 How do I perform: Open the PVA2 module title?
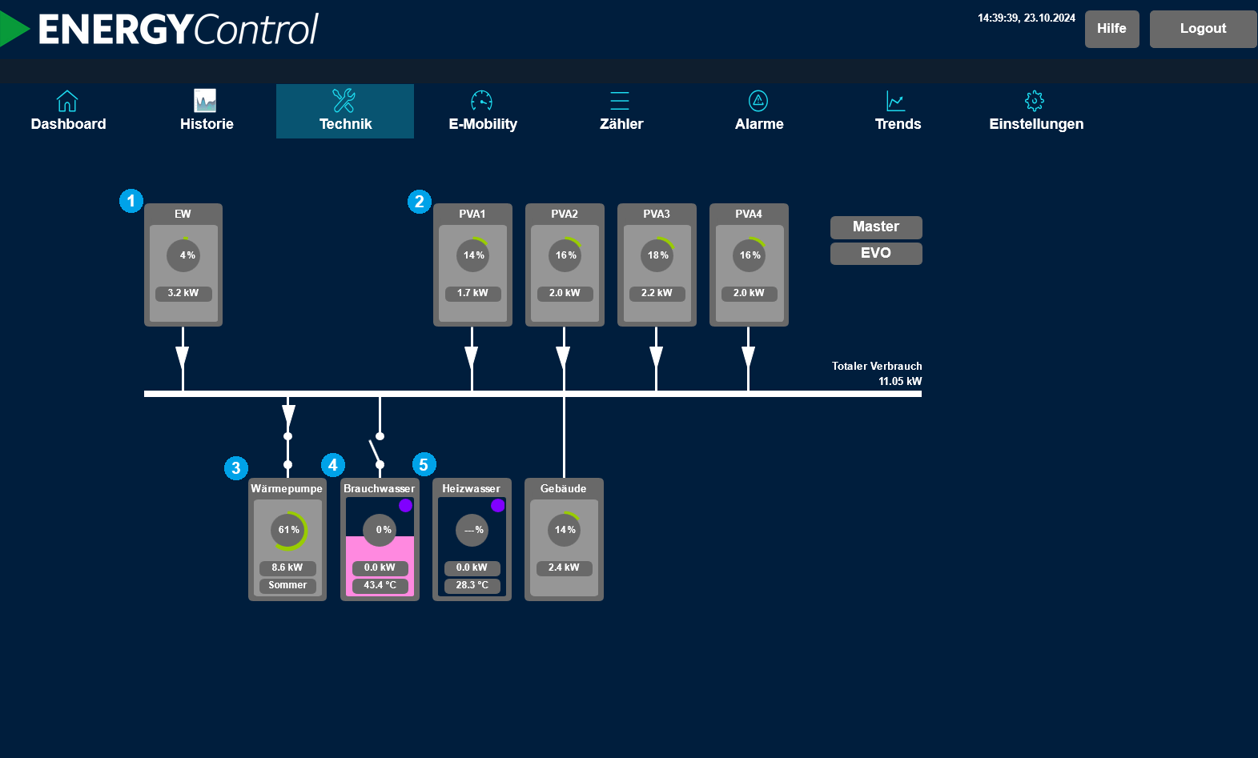565,214
